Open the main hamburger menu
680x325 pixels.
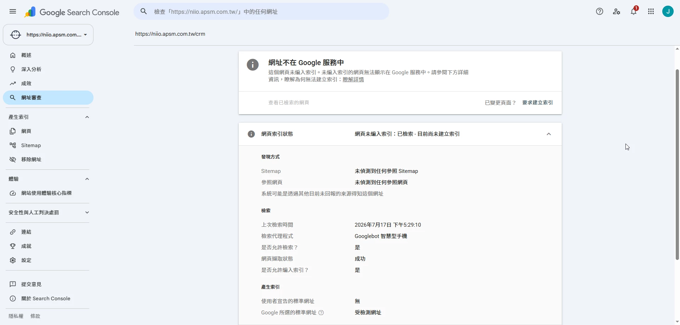13,12
